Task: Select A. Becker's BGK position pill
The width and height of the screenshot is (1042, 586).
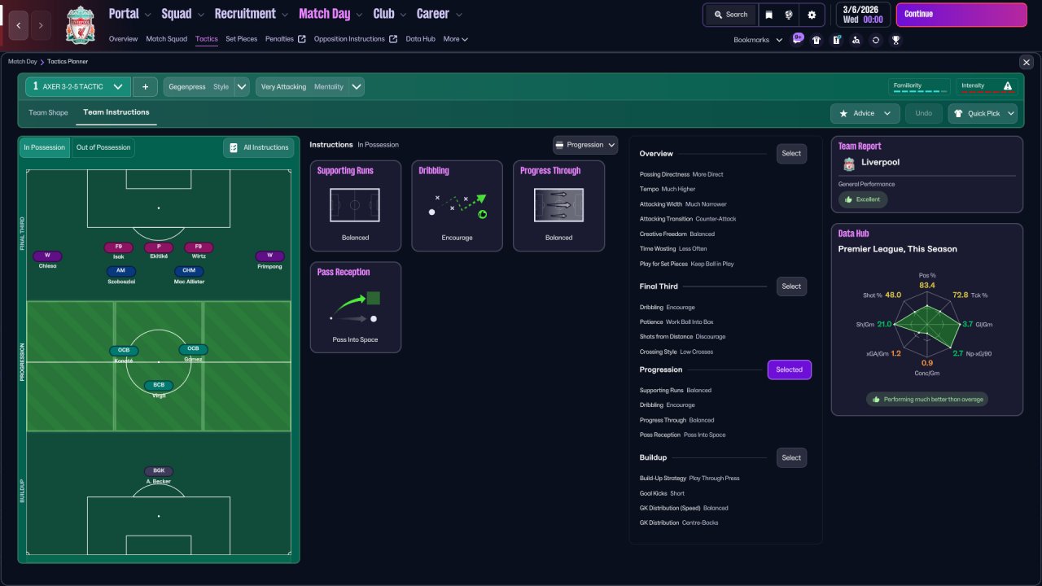Action: 159,471
